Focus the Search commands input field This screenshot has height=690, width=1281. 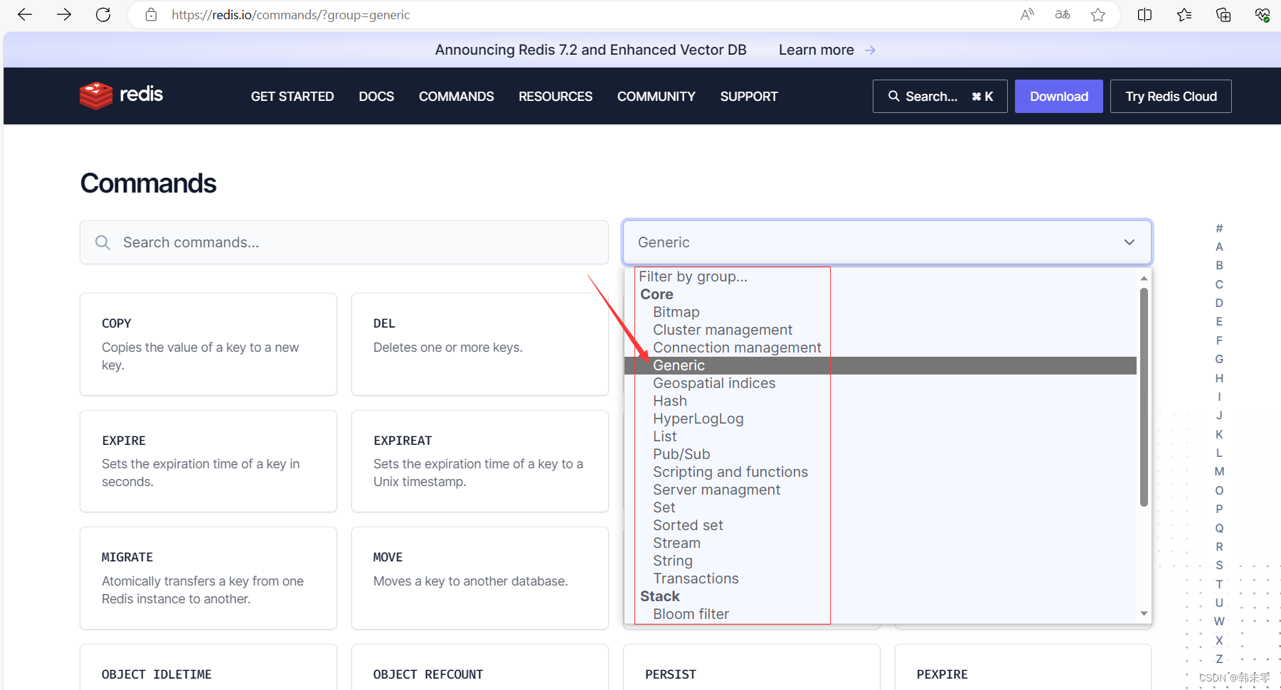pyautogui.click(x=344, y=242)
